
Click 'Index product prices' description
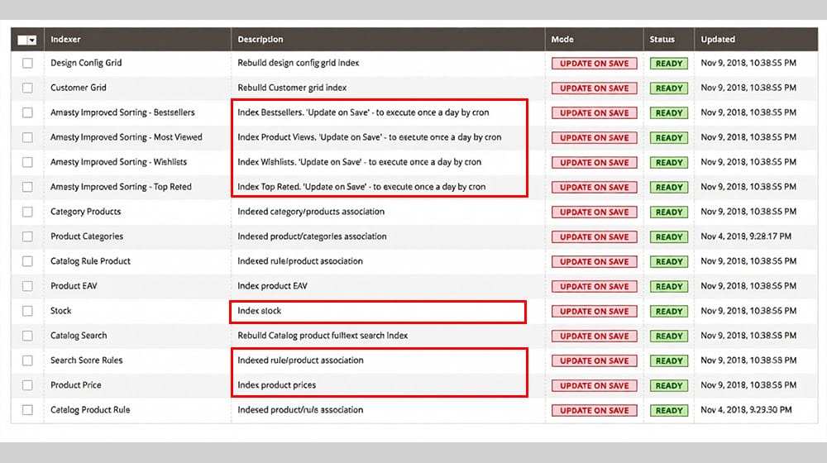tap(276, 385)
